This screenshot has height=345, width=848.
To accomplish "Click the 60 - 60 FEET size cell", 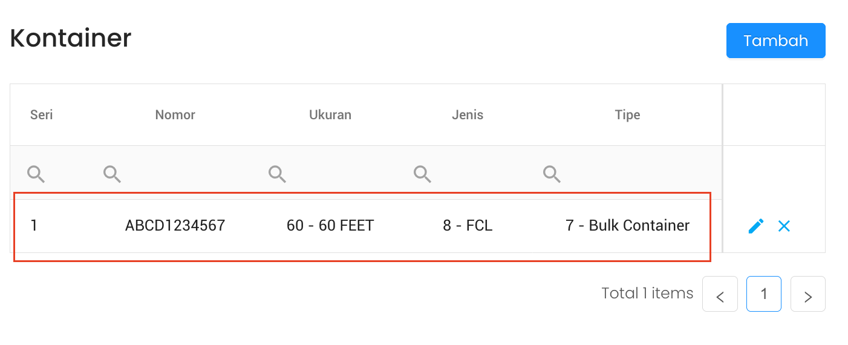I will tap(330, 226).
